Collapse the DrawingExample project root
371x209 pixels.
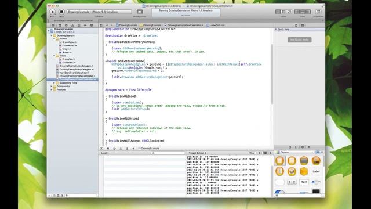(49, 30)
